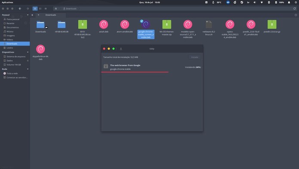Open the Steam tray icon
299x169 pixels.
(x=242, y=3)
